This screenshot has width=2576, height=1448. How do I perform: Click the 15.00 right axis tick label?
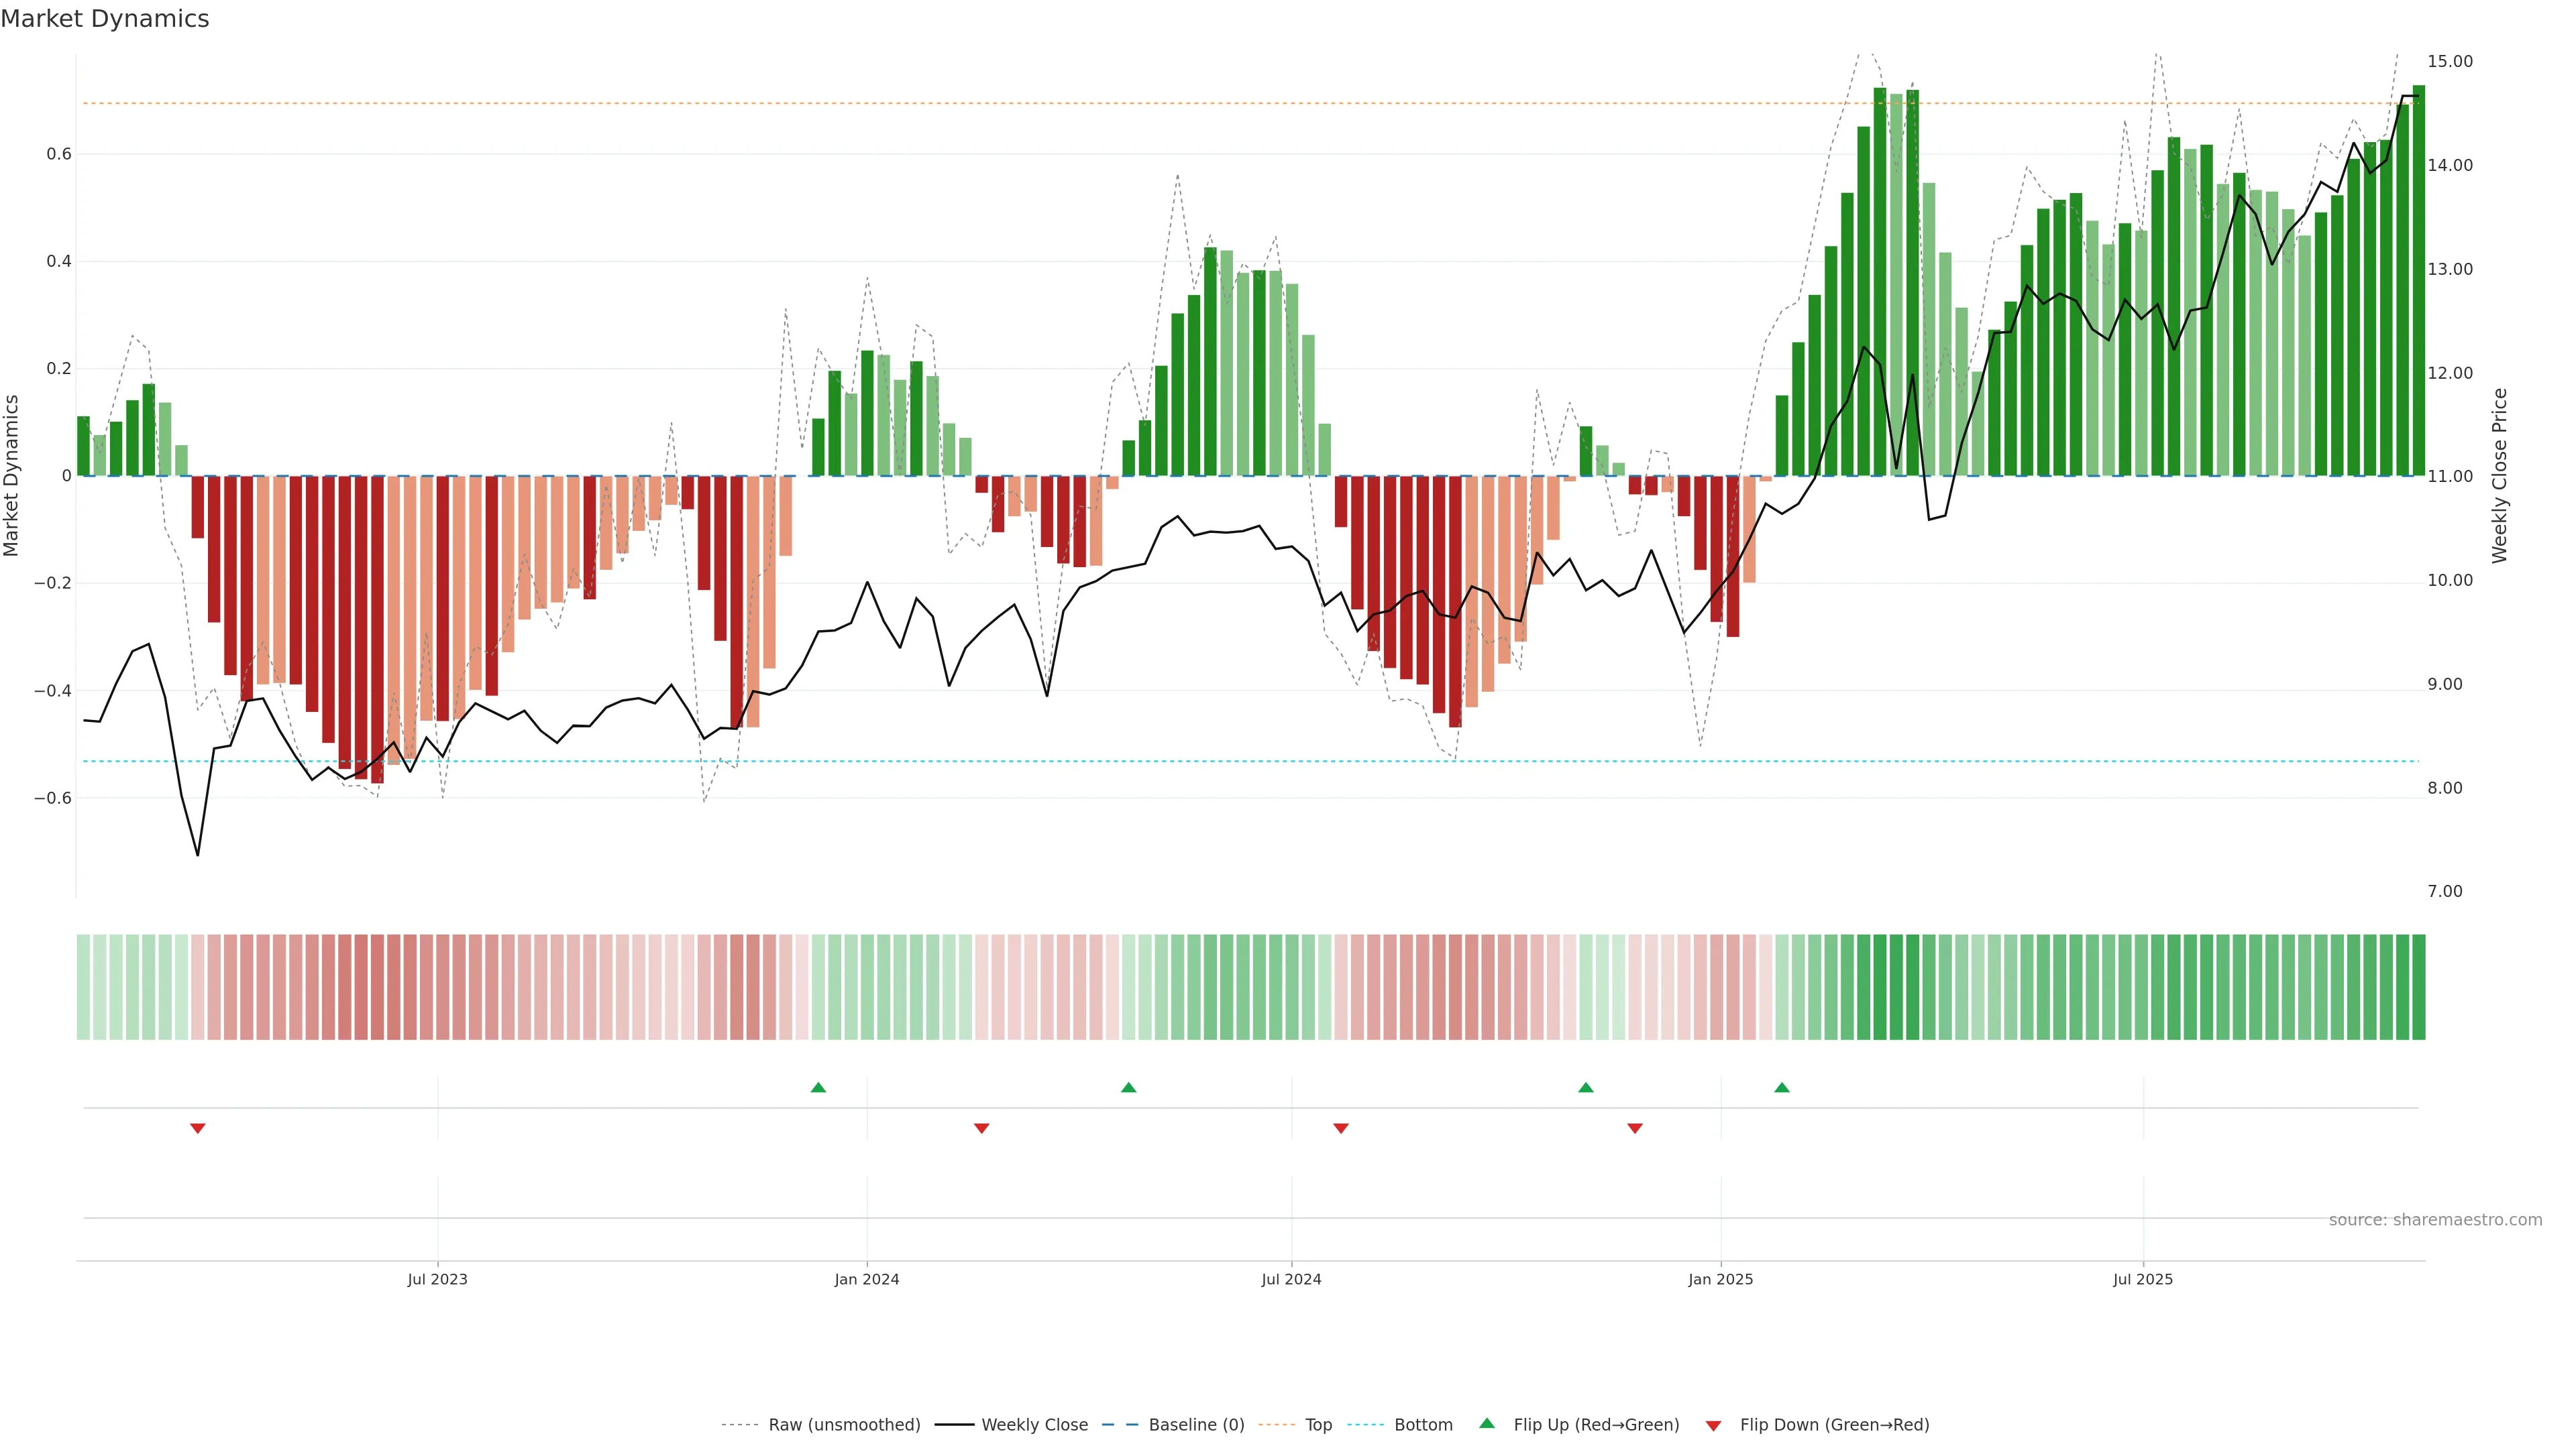(2450, 62)
